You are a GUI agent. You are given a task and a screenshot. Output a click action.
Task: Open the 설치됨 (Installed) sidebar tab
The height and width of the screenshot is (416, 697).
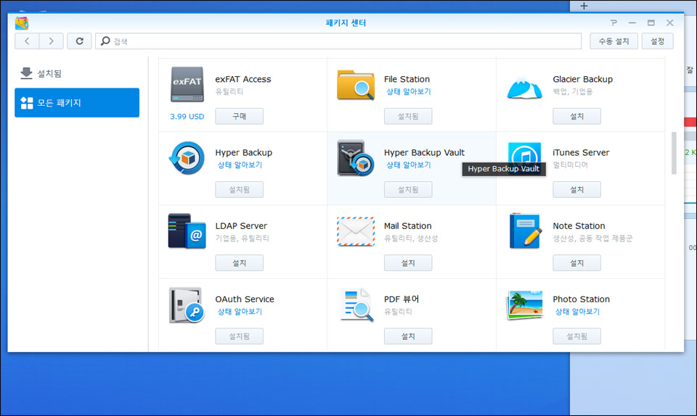[77, 73]
